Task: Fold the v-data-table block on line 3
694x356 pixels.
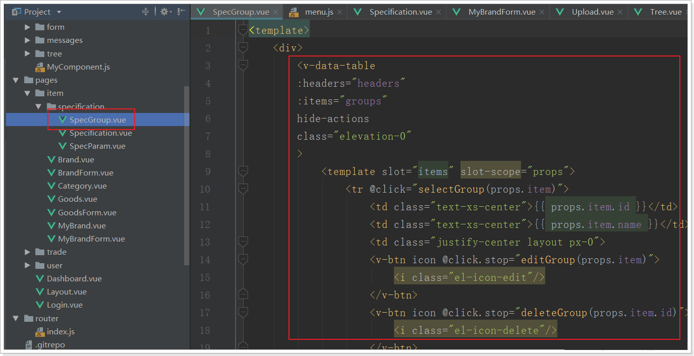Action: point(243,65)
